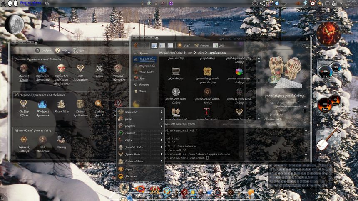Click flaming skull analog clock widget
The height and width of the screenshot is (201, 358).
pos(328,34)
